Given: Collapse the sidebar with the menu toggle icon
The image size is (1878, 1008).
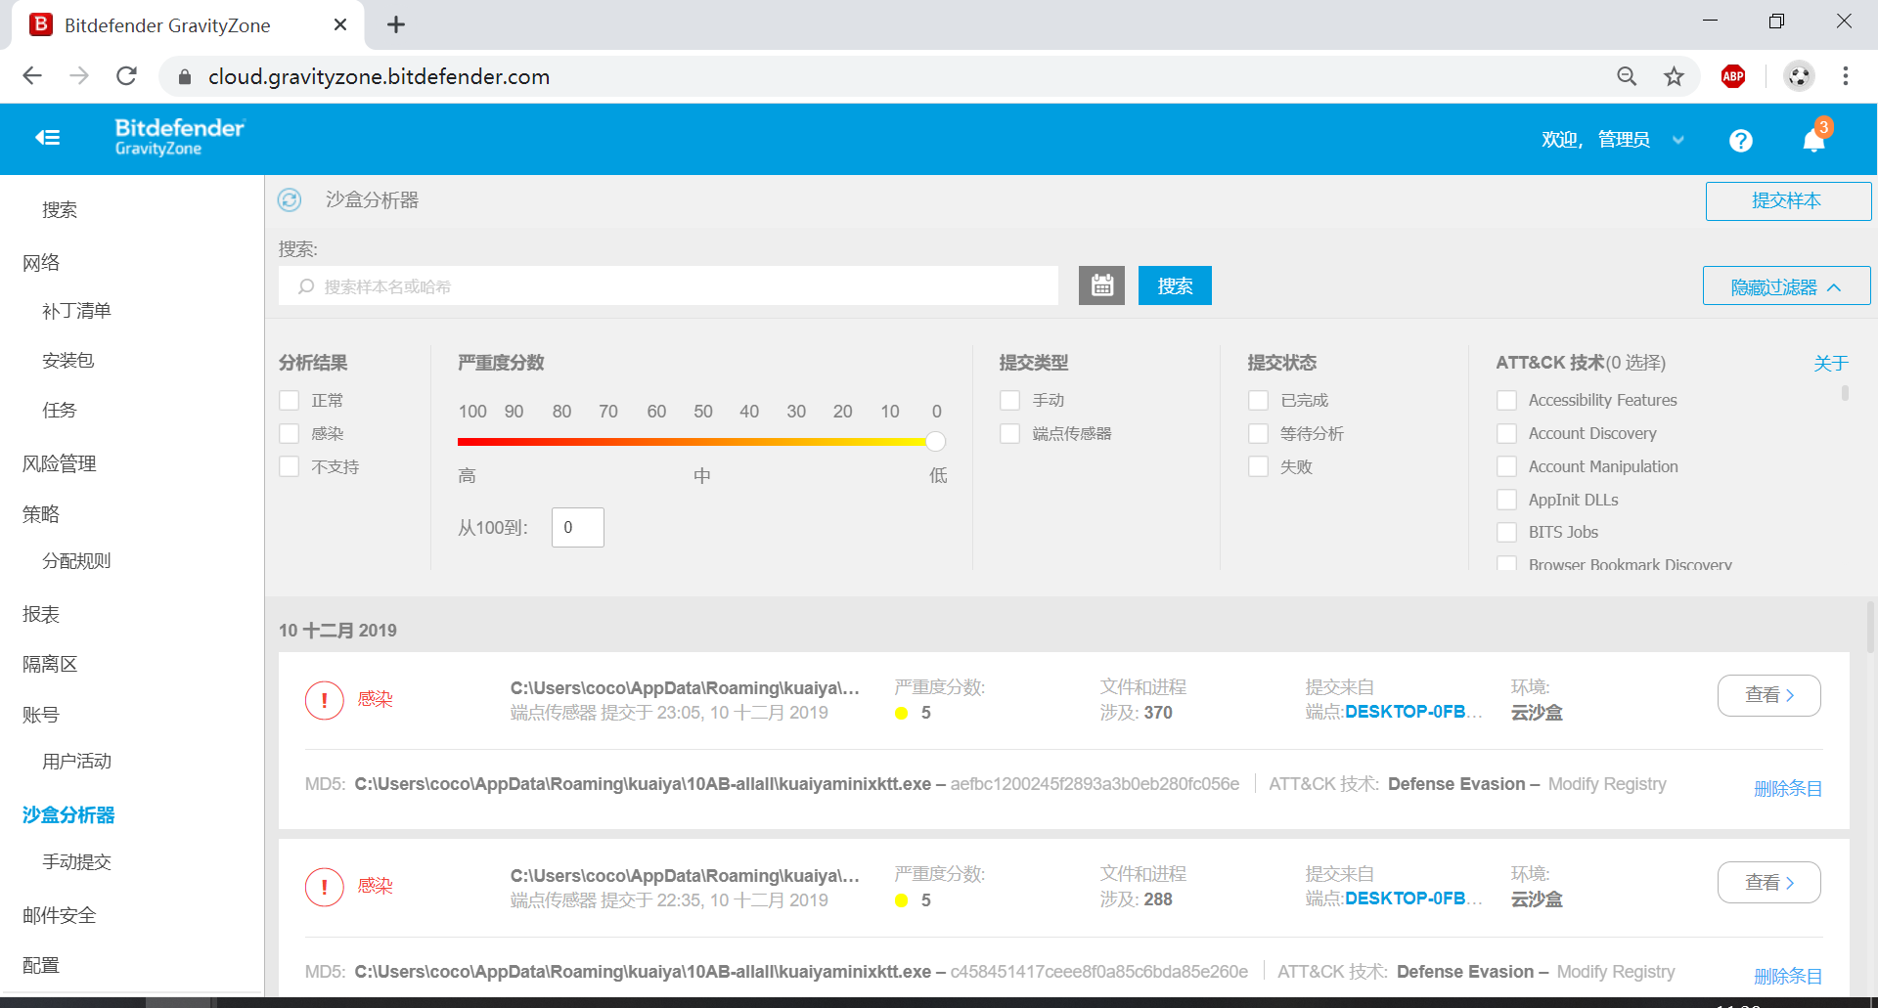Looking at the screenshot, I should (48, 138).
